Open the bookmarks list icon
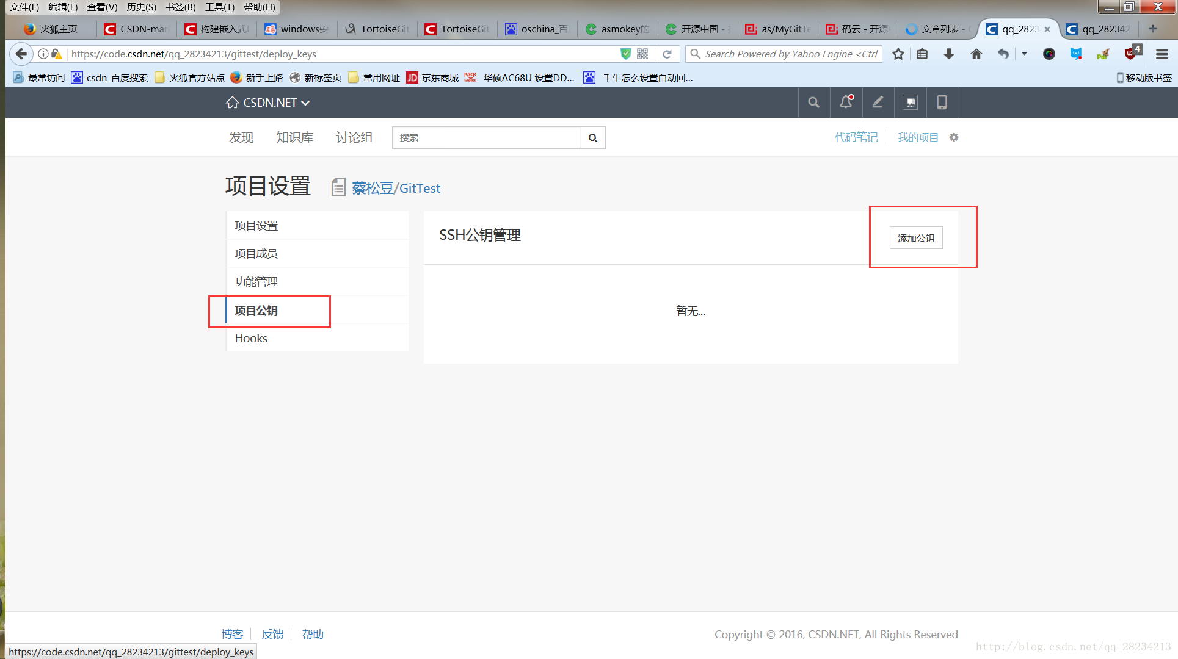This screenshot has width=1178, height=659. tap(922, 54)
